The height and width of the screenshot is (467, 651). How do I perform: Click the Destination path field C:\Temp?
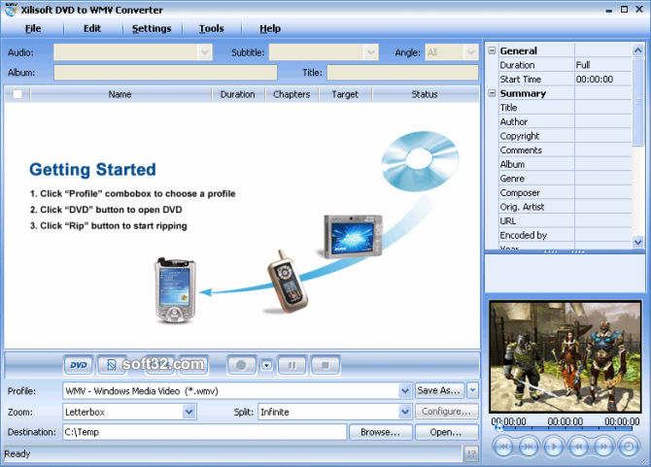(204, 432)
